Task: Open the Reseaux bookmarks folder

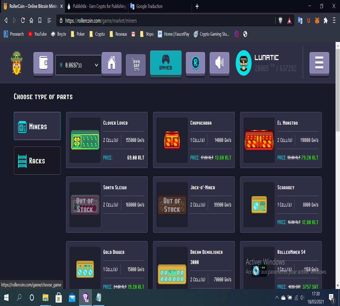Action: click(118, 34)
